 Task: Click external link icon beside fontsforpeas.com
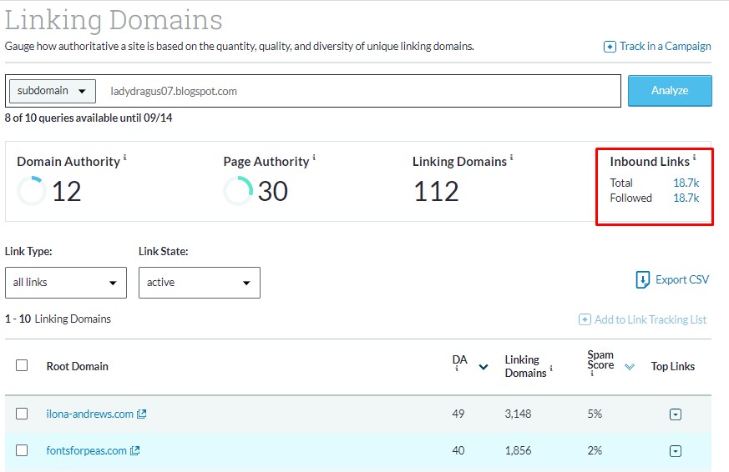[134, 450]
